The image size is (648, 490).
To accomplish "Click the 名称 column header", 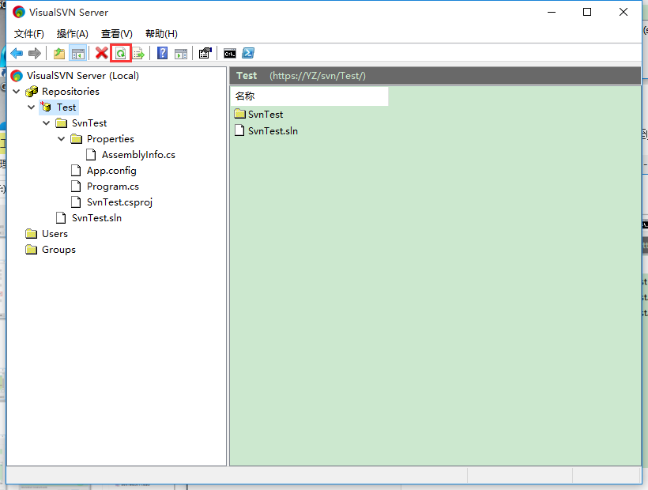I will coord(309,96).
